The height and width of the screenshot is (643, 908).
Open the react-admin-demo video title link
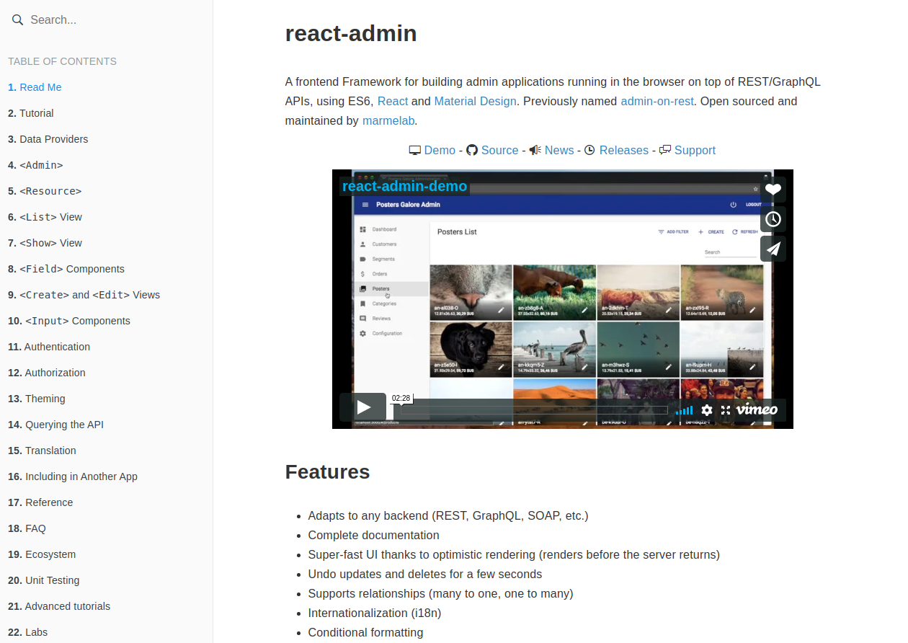404,187
